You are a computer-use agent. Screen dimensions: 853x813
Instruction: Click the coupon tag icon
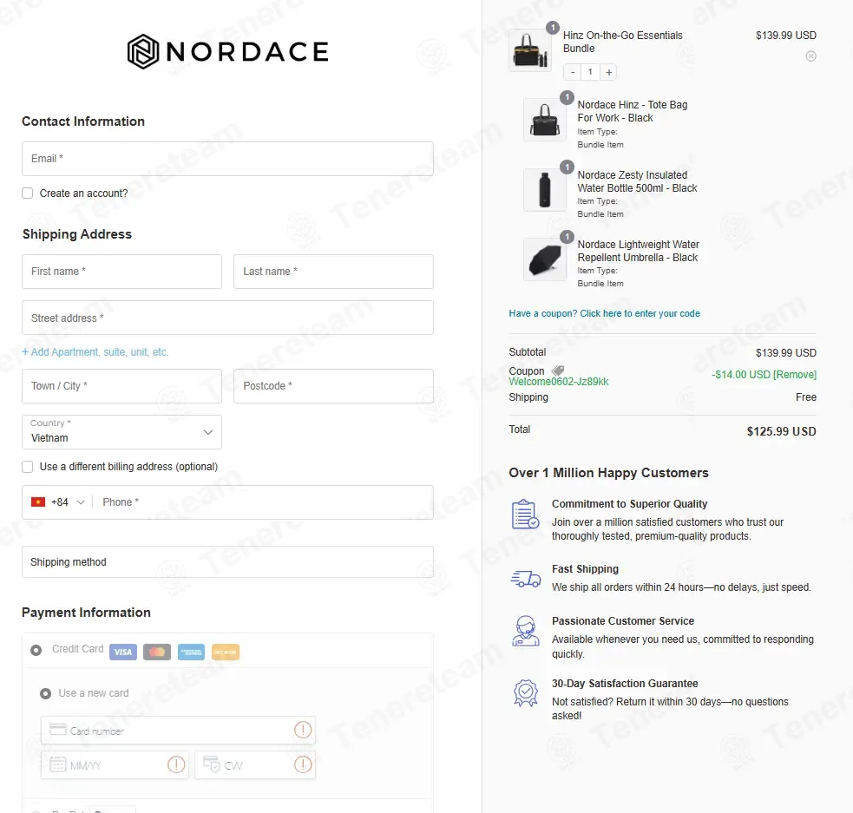click(x=558, y=370)
